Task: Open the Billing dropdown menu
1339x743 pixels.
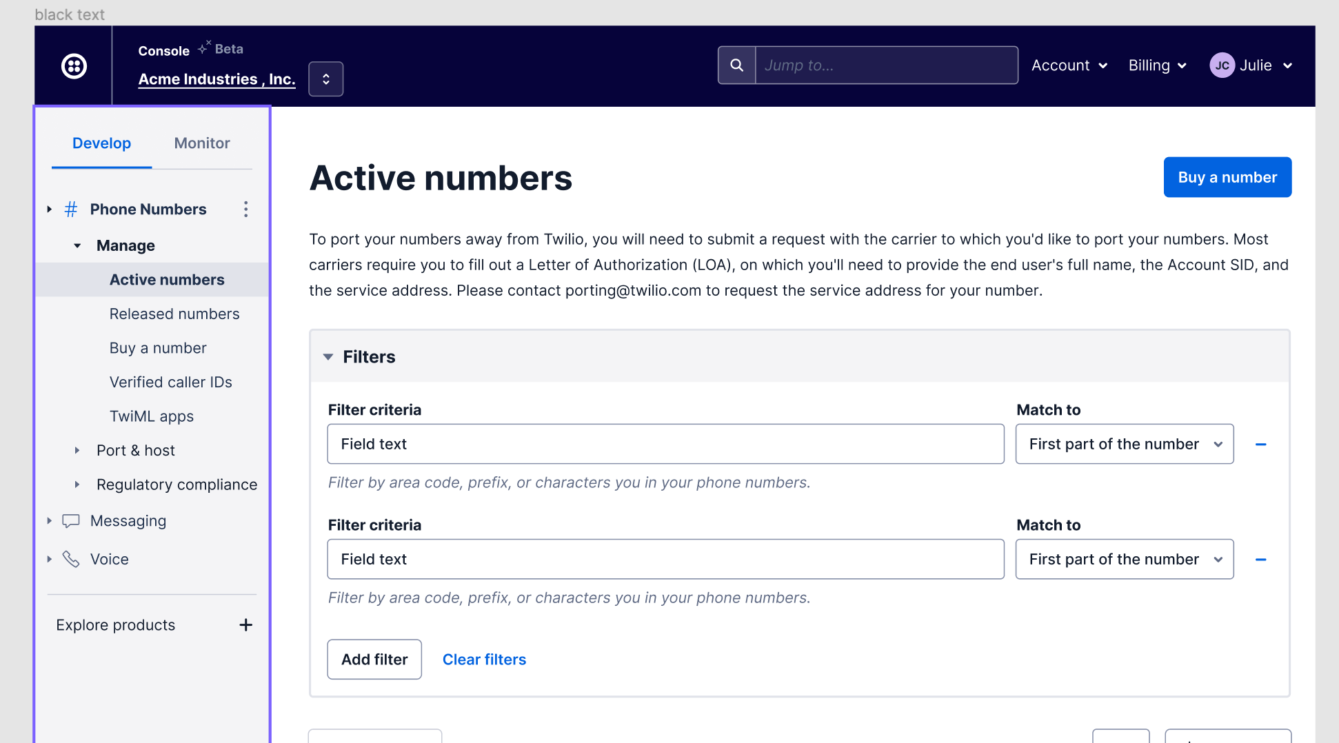Action: [1157, 65]
